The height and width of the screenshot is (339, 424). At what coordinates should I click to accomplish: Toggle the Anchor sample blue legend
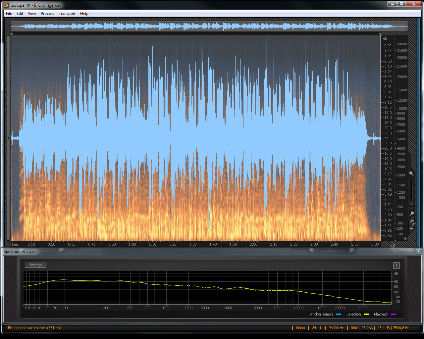tap(339, 314)
